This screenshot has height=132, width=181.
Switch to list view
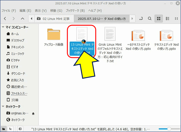click(167, 18)
